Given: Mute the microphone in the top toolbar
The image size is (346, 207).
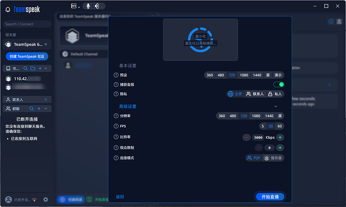Looking at the screenshot, I should pos(88,6).
